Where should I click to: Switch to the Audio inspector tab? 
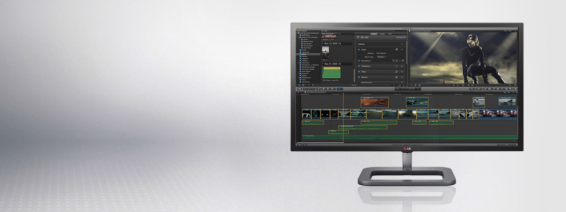pyautogui.click(x=382, y=34)
